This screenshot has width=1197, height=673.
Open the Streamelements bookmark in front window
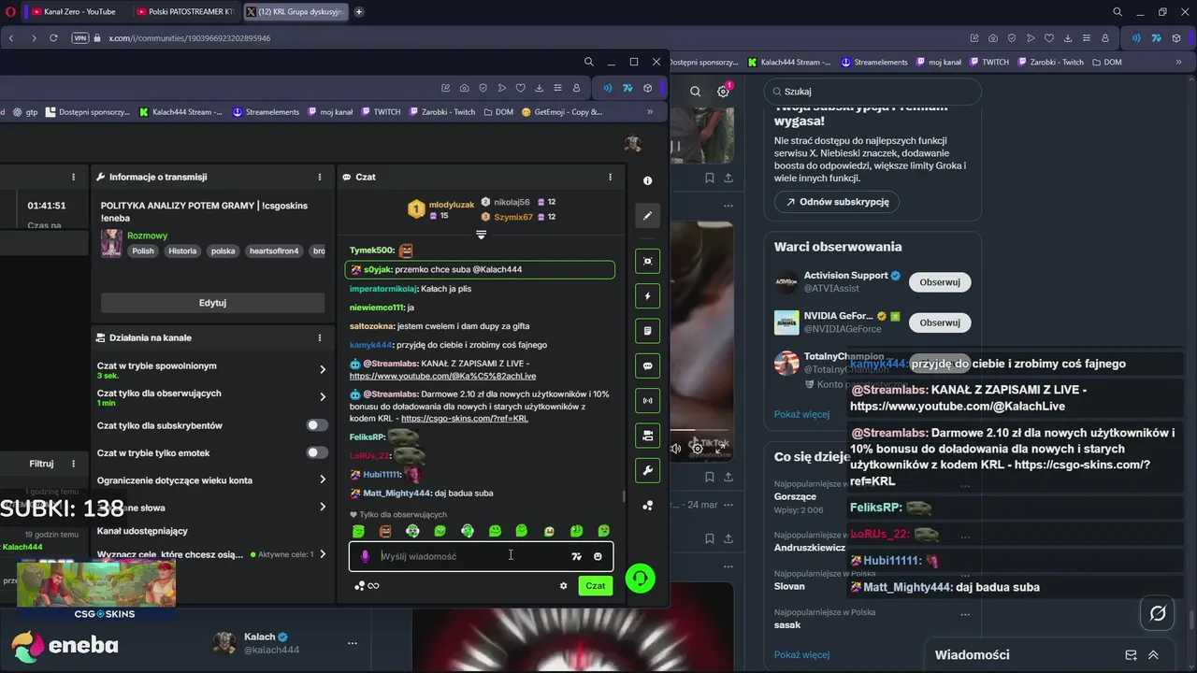[266, 112]
